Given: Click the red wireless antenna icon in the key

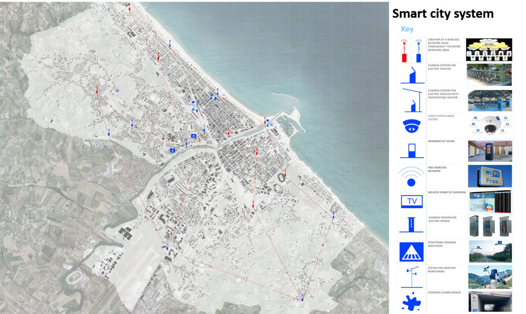Looking at the screenshot, I should tap(405, 51).
